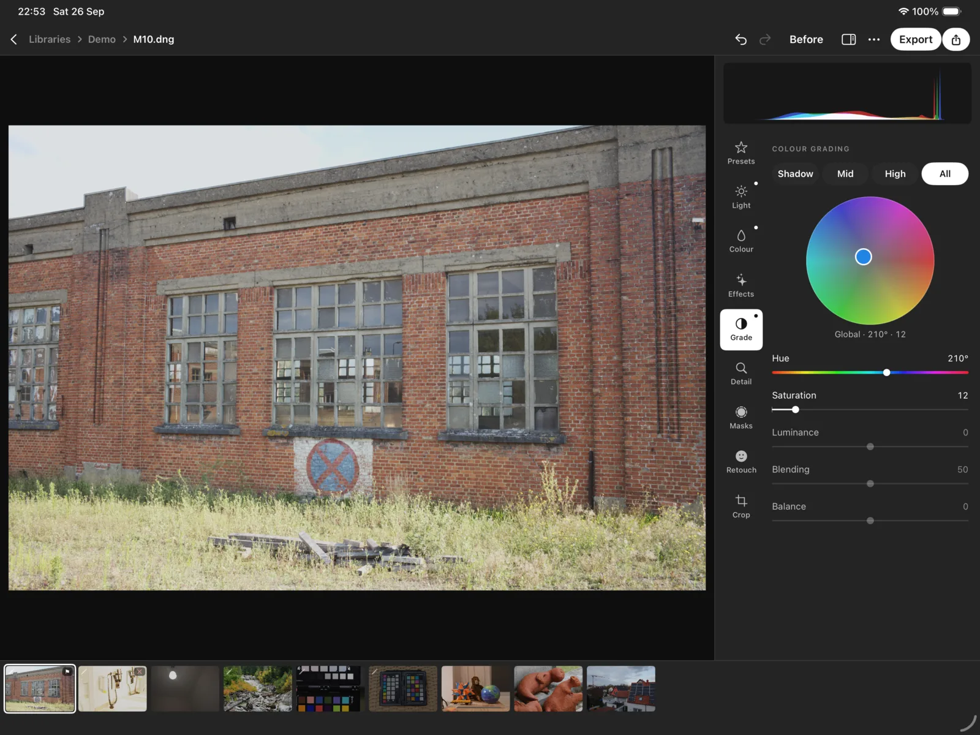The image size is (980, 735).
Task: Click the Luminance slider handle
Action: point(870,447)
